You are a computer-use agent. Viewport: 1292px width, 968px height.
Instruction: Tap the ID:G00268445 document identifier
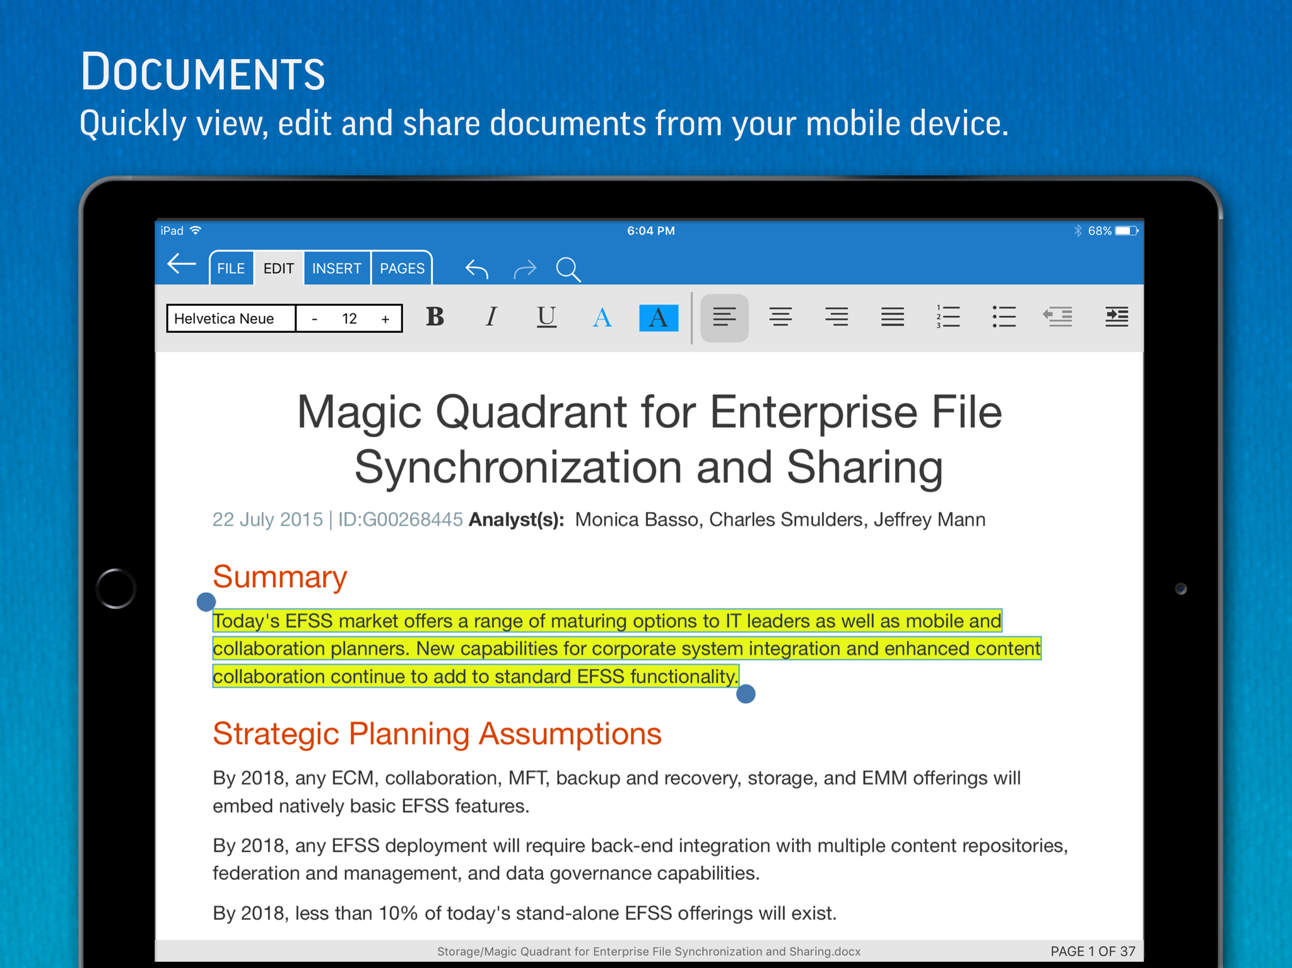[401, 520]
